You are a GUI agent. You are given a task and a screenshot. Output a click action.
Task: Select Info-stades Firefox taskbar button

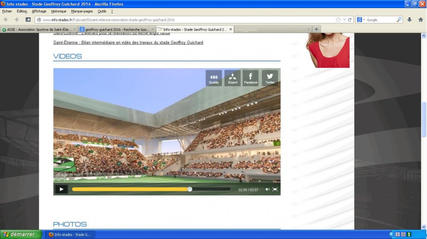70,234
